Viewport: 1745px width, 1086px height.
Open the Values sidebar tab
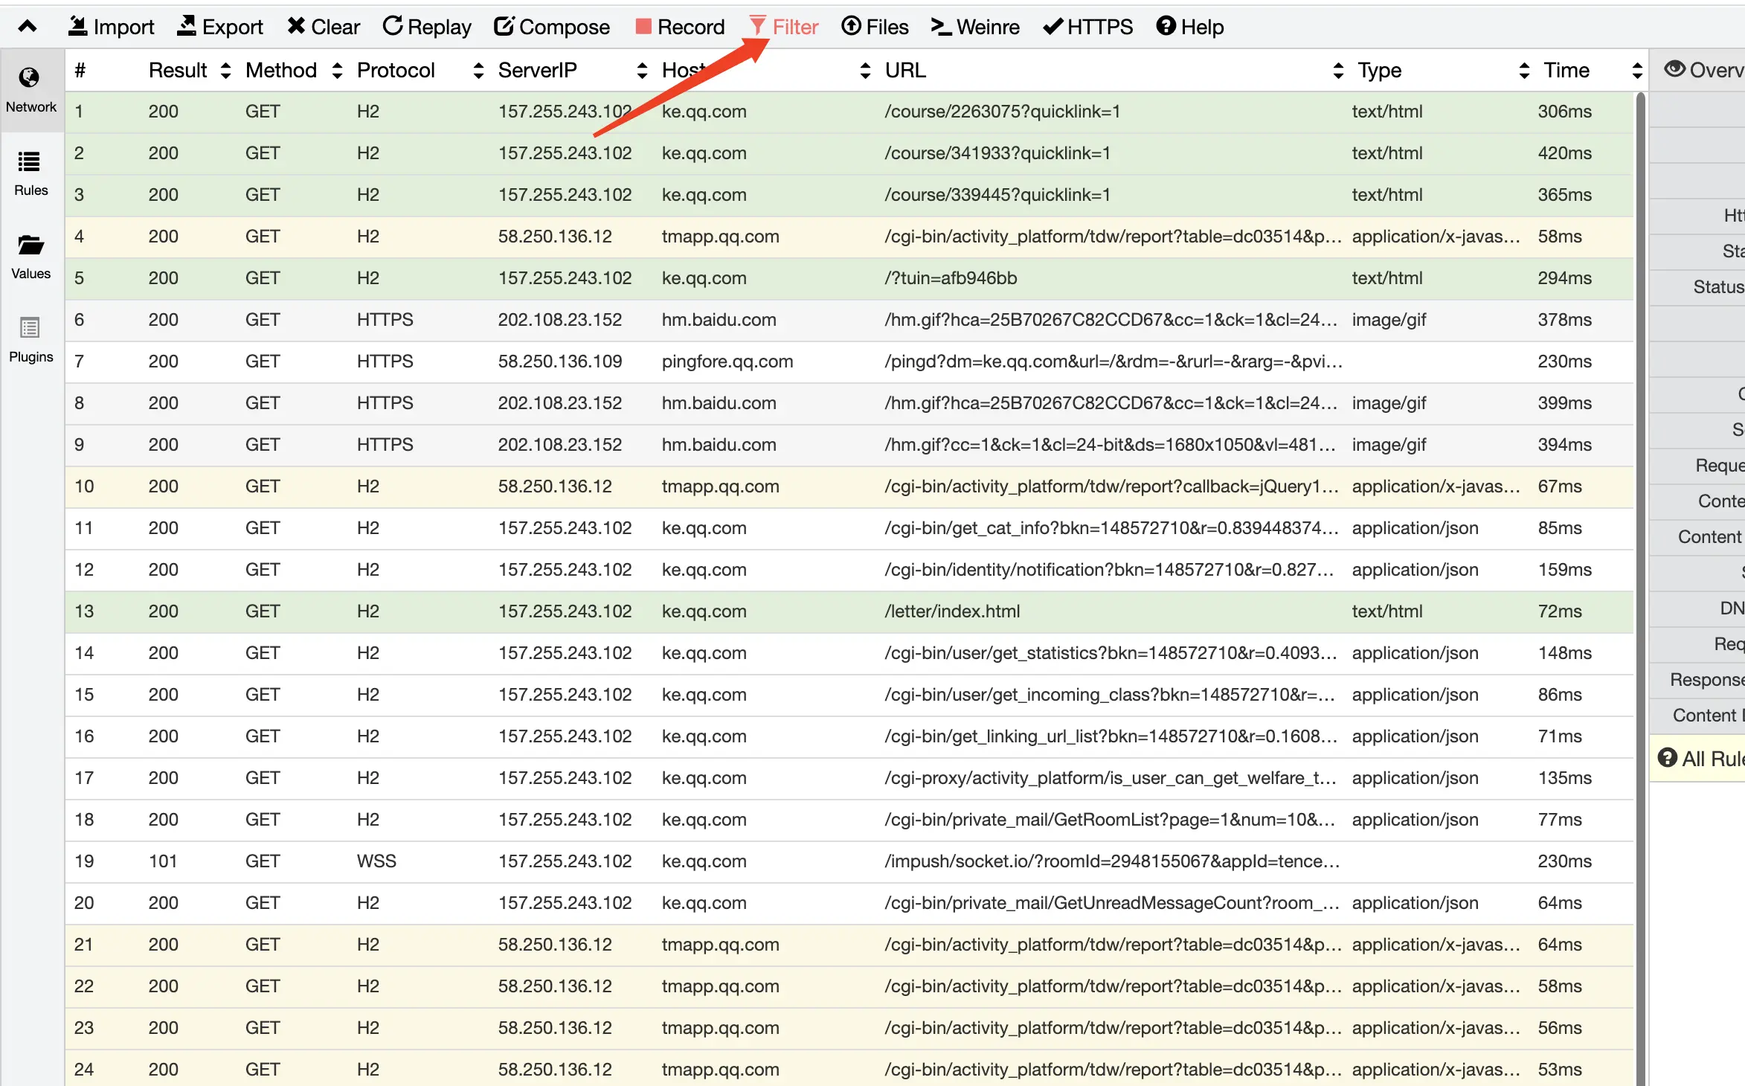tap(30, 256)
